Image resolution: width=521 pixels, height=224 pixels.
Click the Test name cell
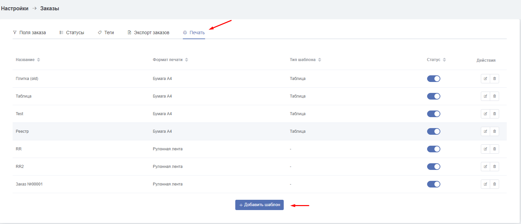pyautogui.click(x=20, y=114)
